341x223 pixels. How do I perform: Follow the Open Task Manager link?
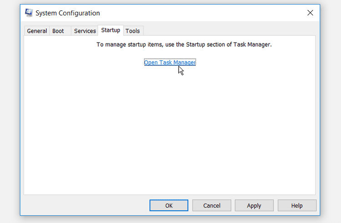click(170, 63)
